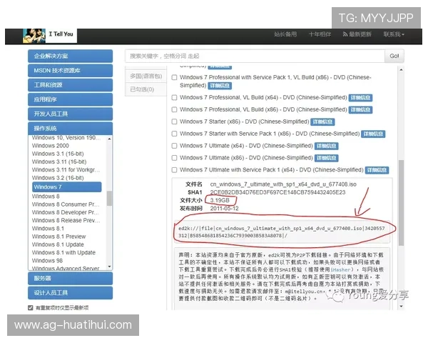Image resolution: width=428 pixels, height=343 pixels.
Task: Select Windows 98 in the list
Action: tap(47, 261)
